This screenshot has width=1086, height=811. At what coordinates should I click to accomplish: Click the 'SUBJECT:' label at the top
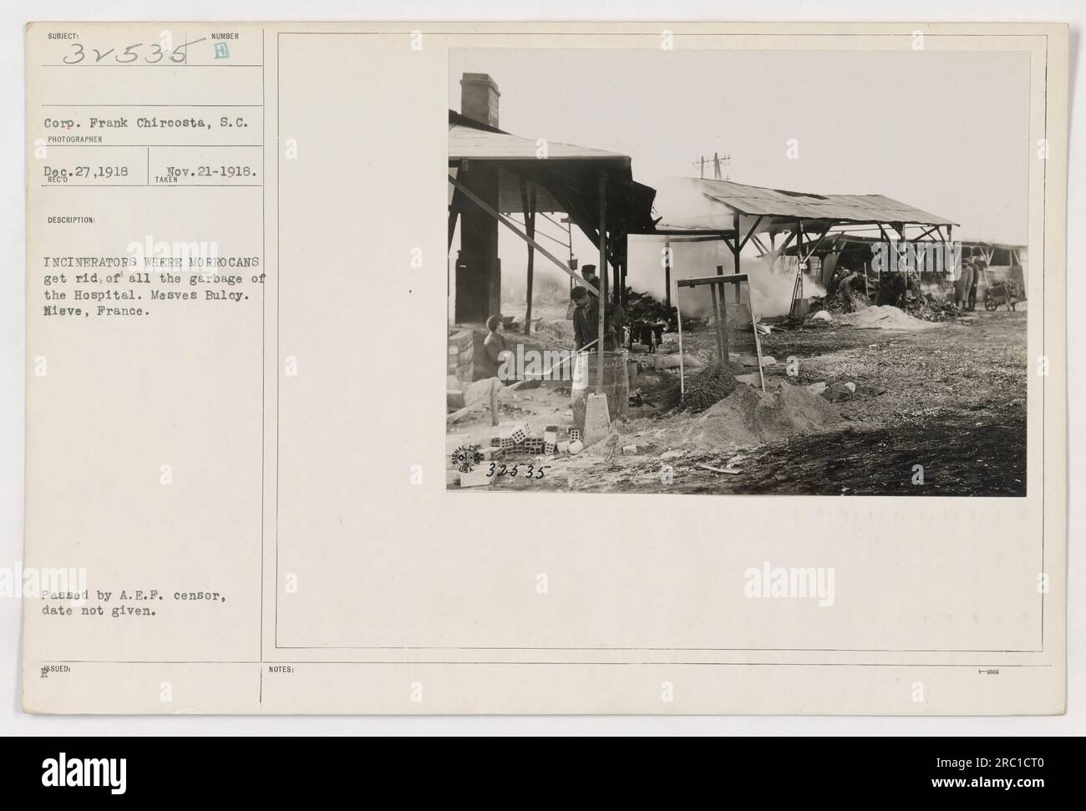63,36
